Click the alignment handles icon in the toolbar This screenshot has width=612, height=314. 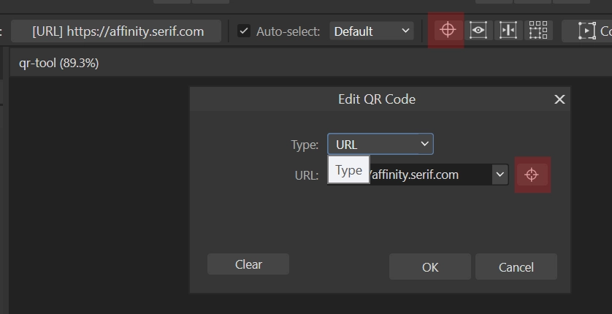(508, 30)
